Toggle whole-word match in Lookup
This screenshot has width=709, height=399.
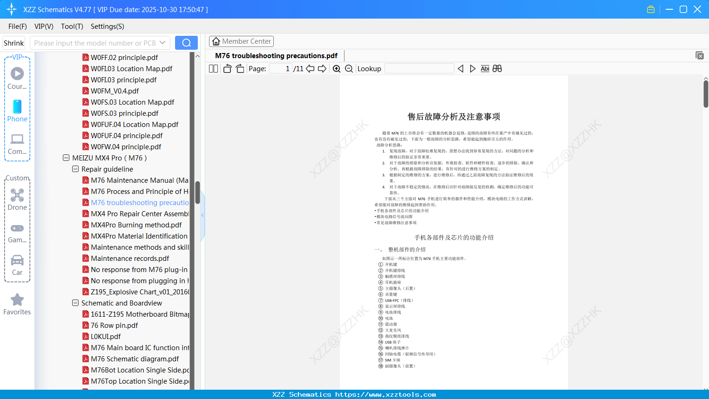pyautogui.click(x=497, y=68)
